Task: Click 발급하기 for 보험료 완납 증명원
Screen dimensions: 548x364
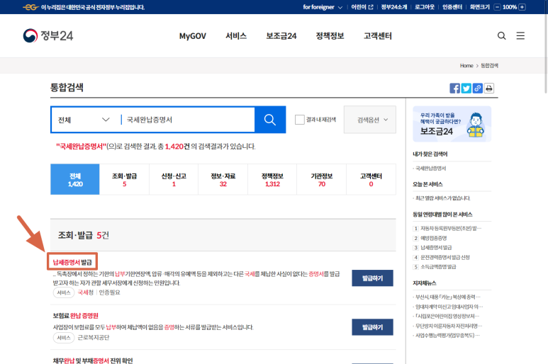Action: tap(373, 327)
